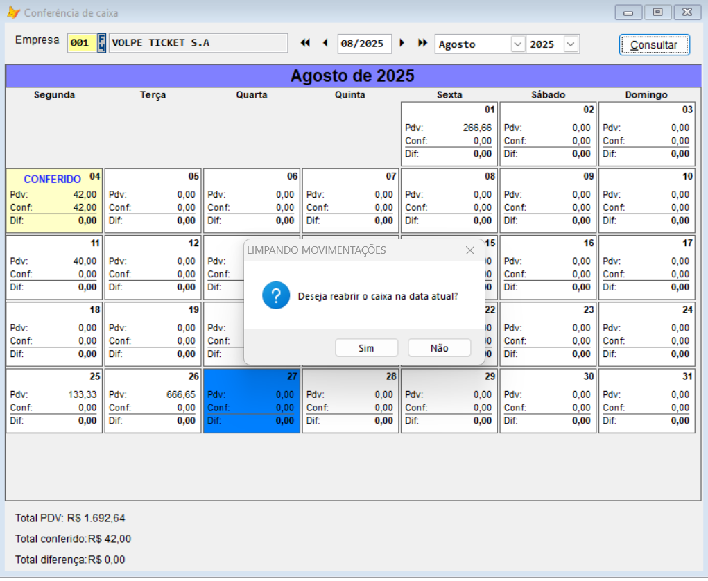Click the Empresa code field 001
The height and width of the screenshot is (581, 708).
coord(80,43)
